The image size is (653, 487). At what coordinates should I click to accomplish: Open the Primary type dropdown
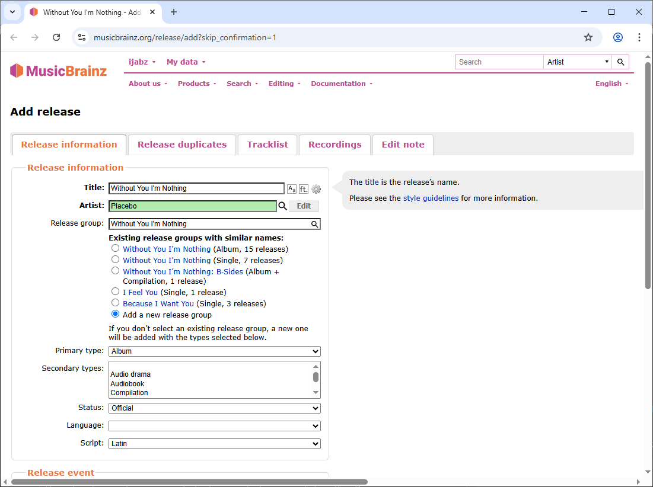(215, 351)
